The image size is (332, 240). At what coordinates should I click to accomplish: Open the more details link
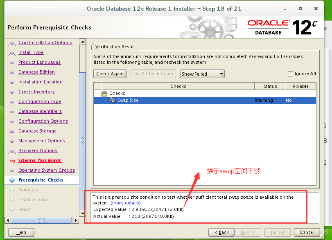coord(126,203)
